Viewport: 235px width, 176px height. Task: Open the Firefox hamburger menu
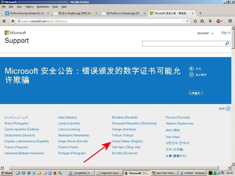pyautogui.click(x=230, y=21)
